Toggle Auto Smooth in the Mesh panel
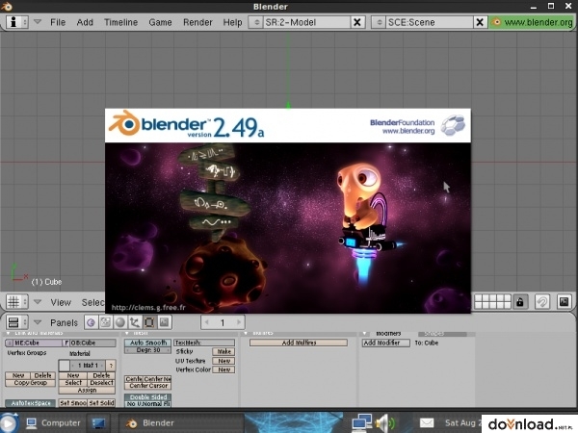The height and width of the screenshot is (433, 578). click(147, 343)
